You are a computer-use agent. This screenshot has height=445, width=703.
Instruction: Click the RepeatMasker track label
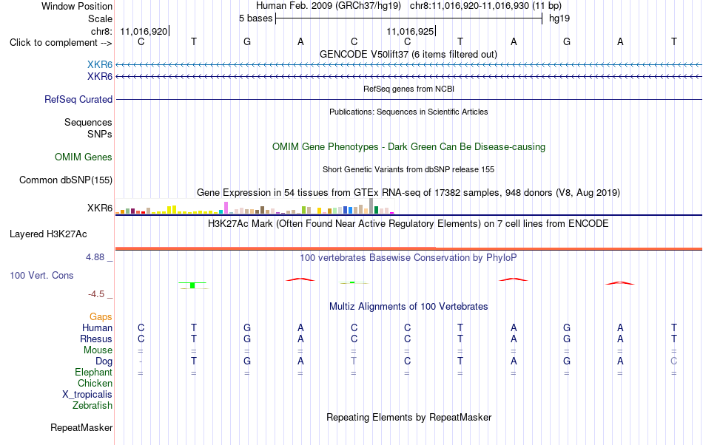[81, 427]
